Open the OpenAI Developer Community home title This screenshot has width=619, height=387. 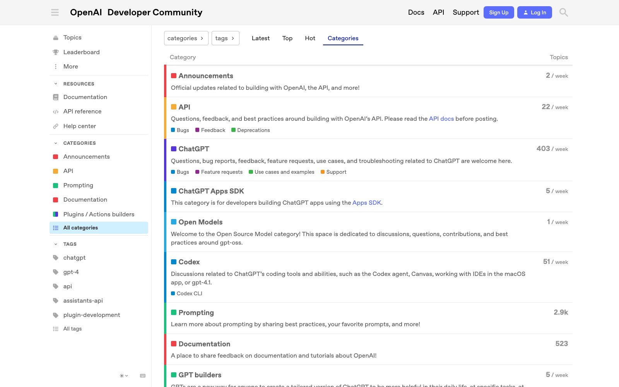pyautogui.click(x=136, y=12)
